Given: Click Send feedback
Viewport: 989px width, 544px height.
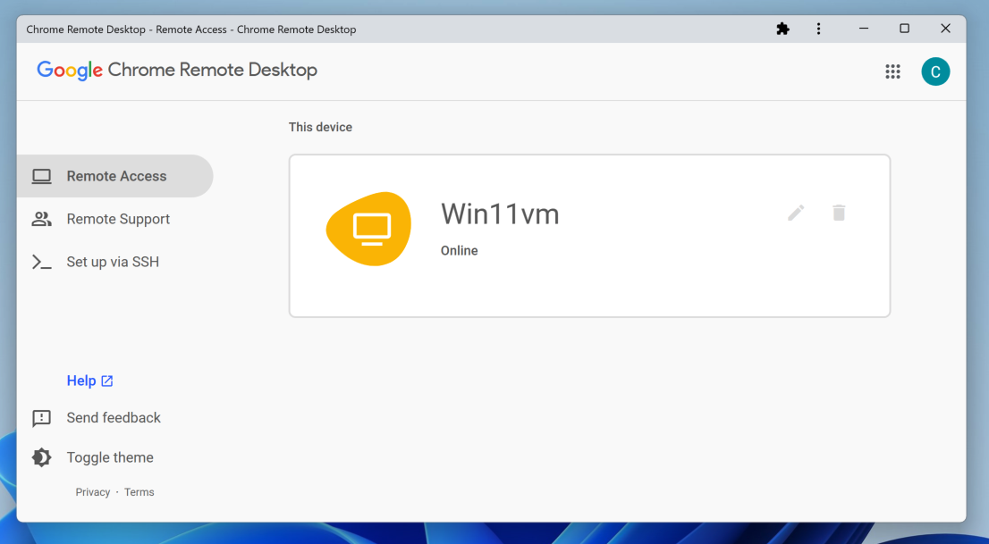Looking at the screenshot, I should coord(113,417).
